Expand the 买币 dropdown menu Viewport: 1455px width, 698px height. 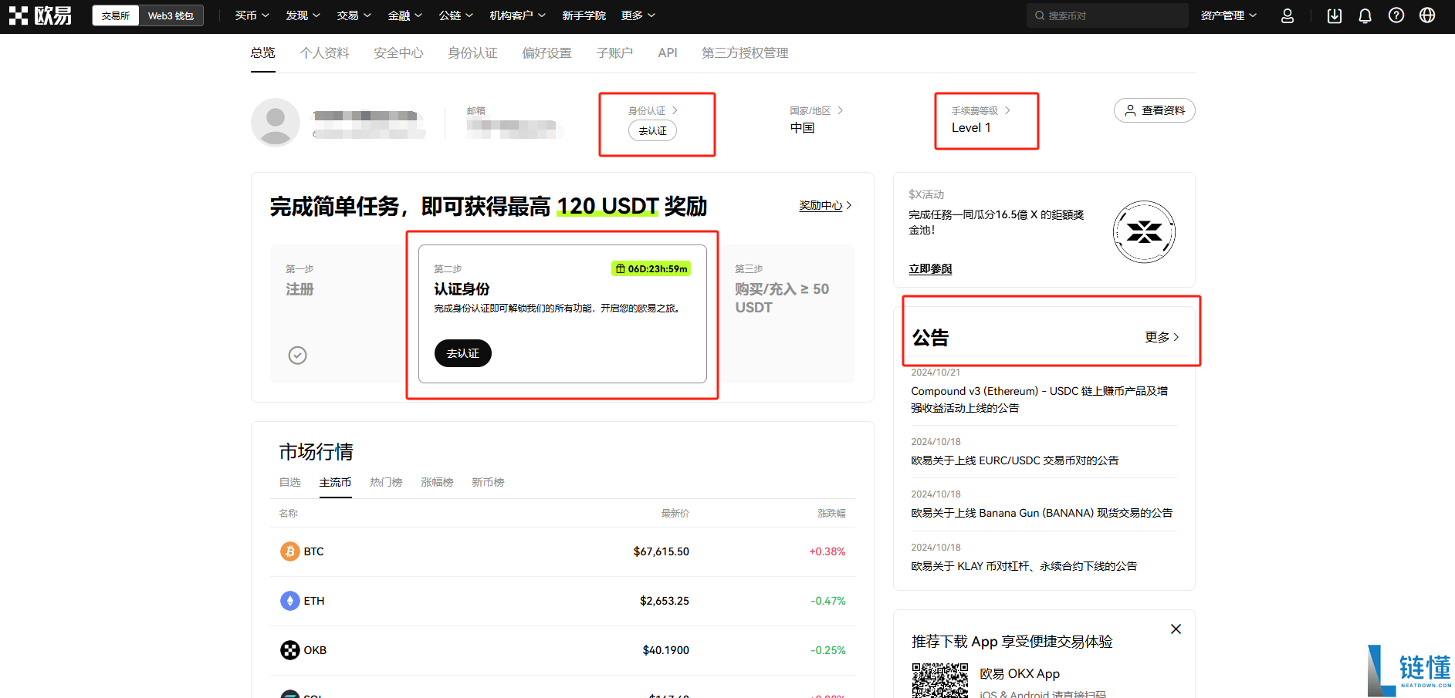click(252, 15)
